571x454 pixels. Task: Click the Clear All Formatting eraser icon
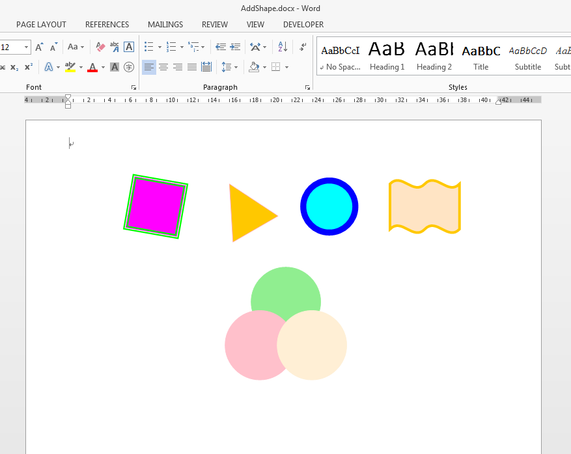pyautogui.click(x=100, y=47)
